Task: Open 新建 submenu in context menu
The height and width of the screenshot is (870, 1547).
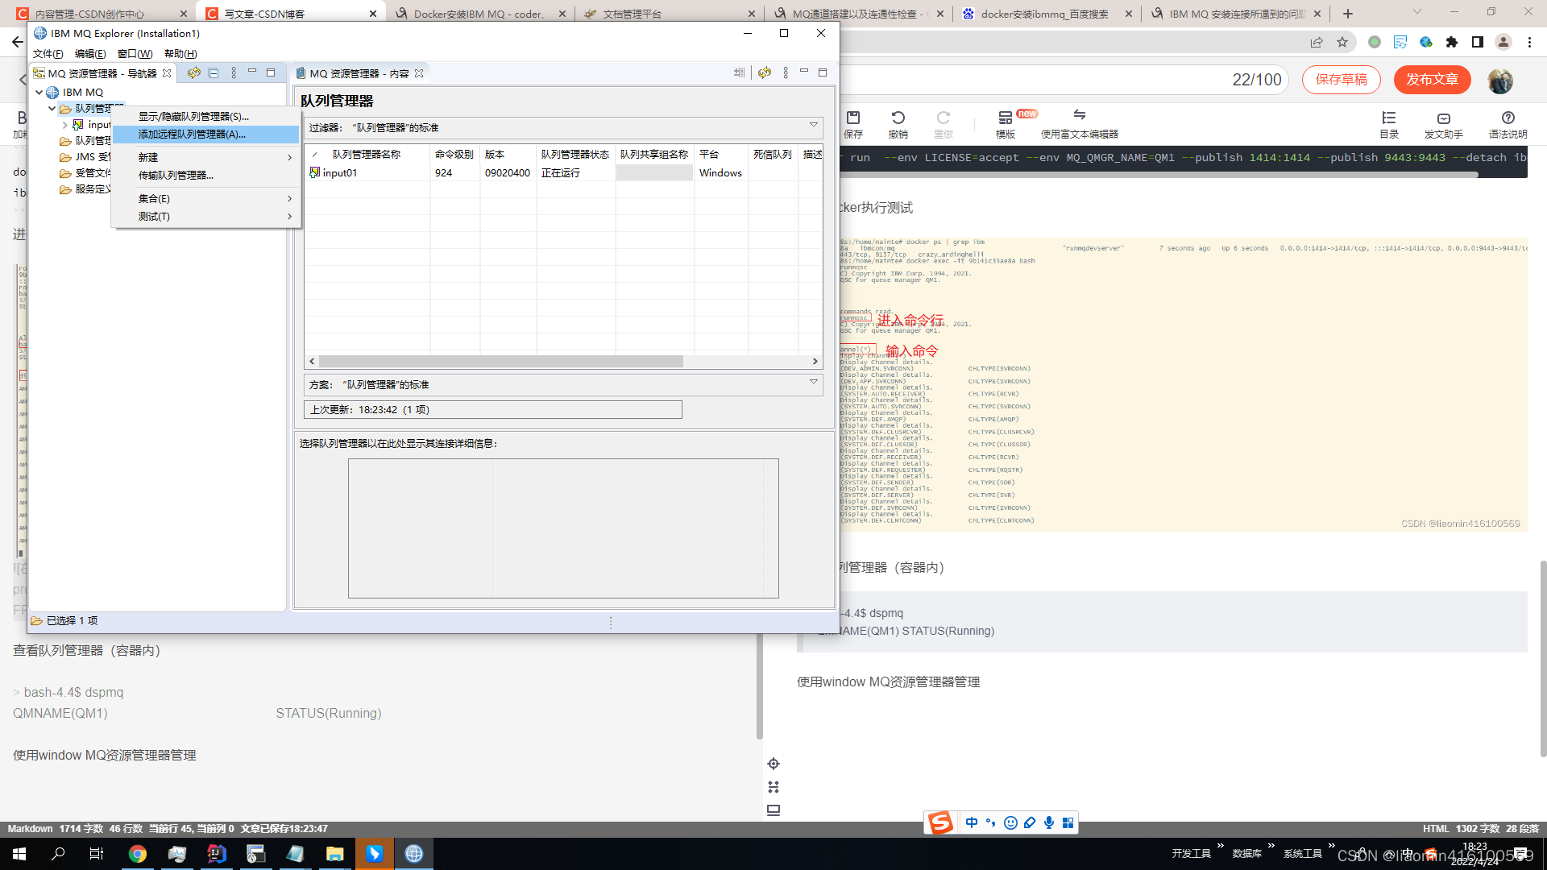Action: 148,158
